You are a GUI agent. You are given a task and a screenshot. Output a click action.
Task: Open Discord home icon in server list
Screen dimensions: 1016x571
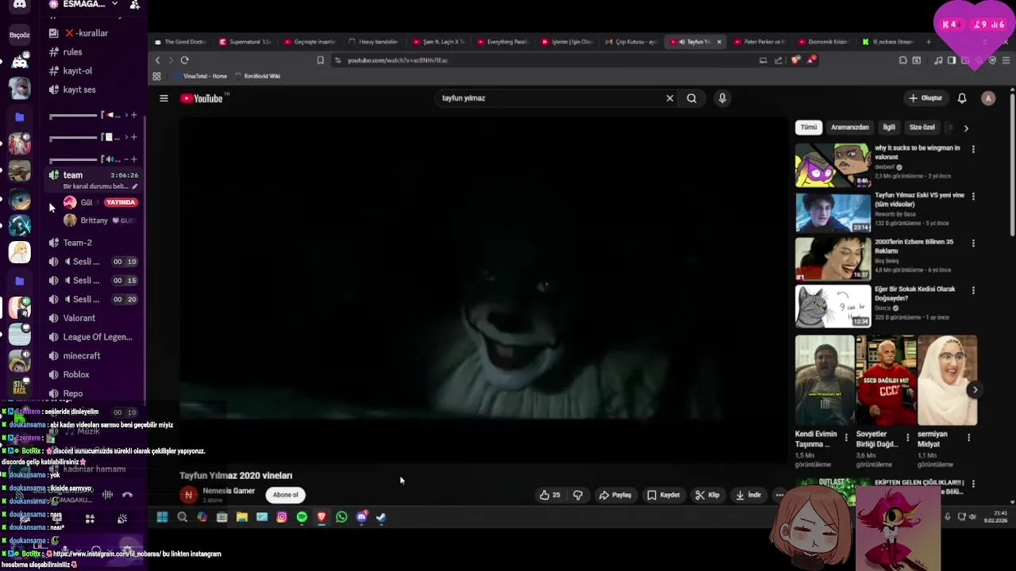pyautogui.click(x=19, y=6)
